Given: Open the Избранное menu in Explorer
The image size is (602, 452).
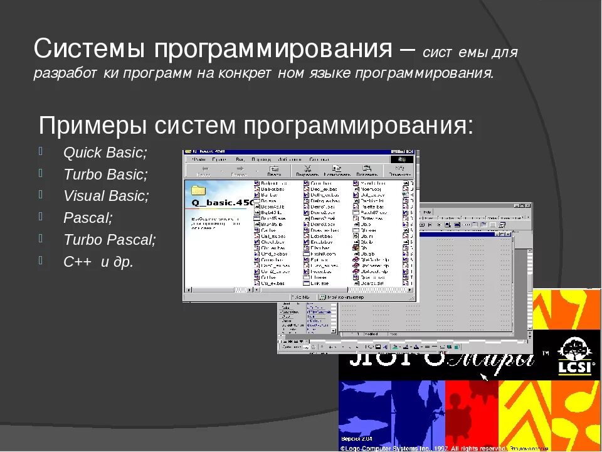Looking at the screenshot, I should [x=290, y=159].
